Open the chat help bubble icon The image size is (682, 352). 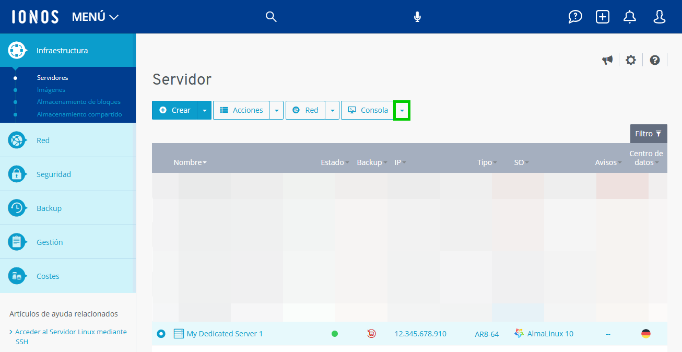tap(575, 16)
